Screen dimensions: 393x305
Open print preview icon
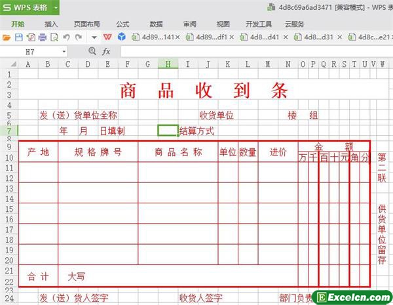[54, 37]
